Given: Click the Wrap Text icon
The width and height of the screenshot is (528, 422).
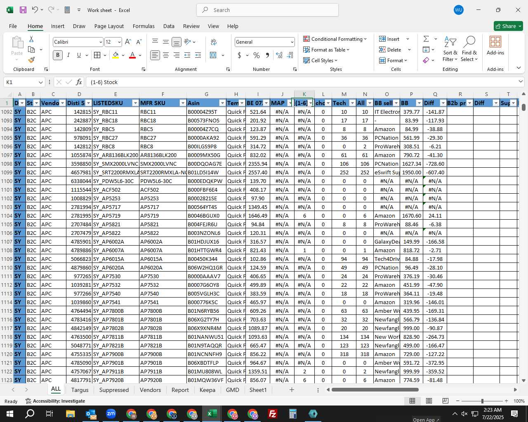Looking at the screenshot, I should (x=214, y=42).
